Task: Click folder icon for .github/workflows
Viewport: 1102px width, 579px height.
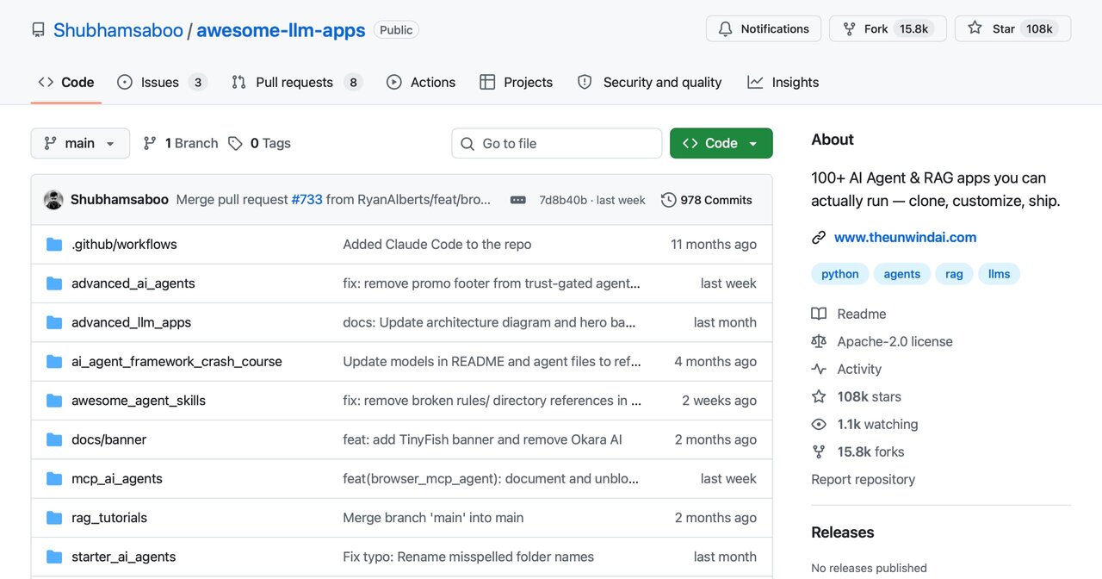Action: pyautogui.click(x=54, y=244)
